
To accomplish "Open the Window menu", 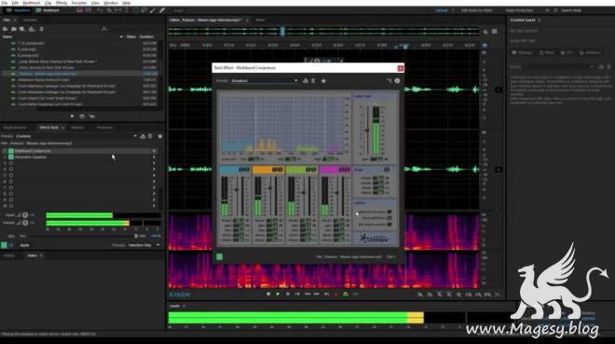I will [111, 3].
